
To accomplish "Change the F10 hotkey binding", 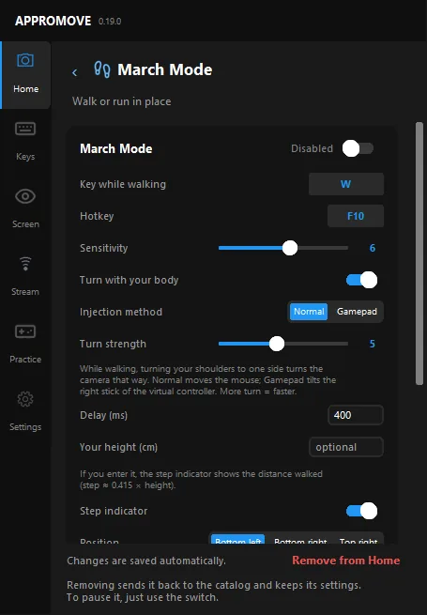I will (356, 216).
